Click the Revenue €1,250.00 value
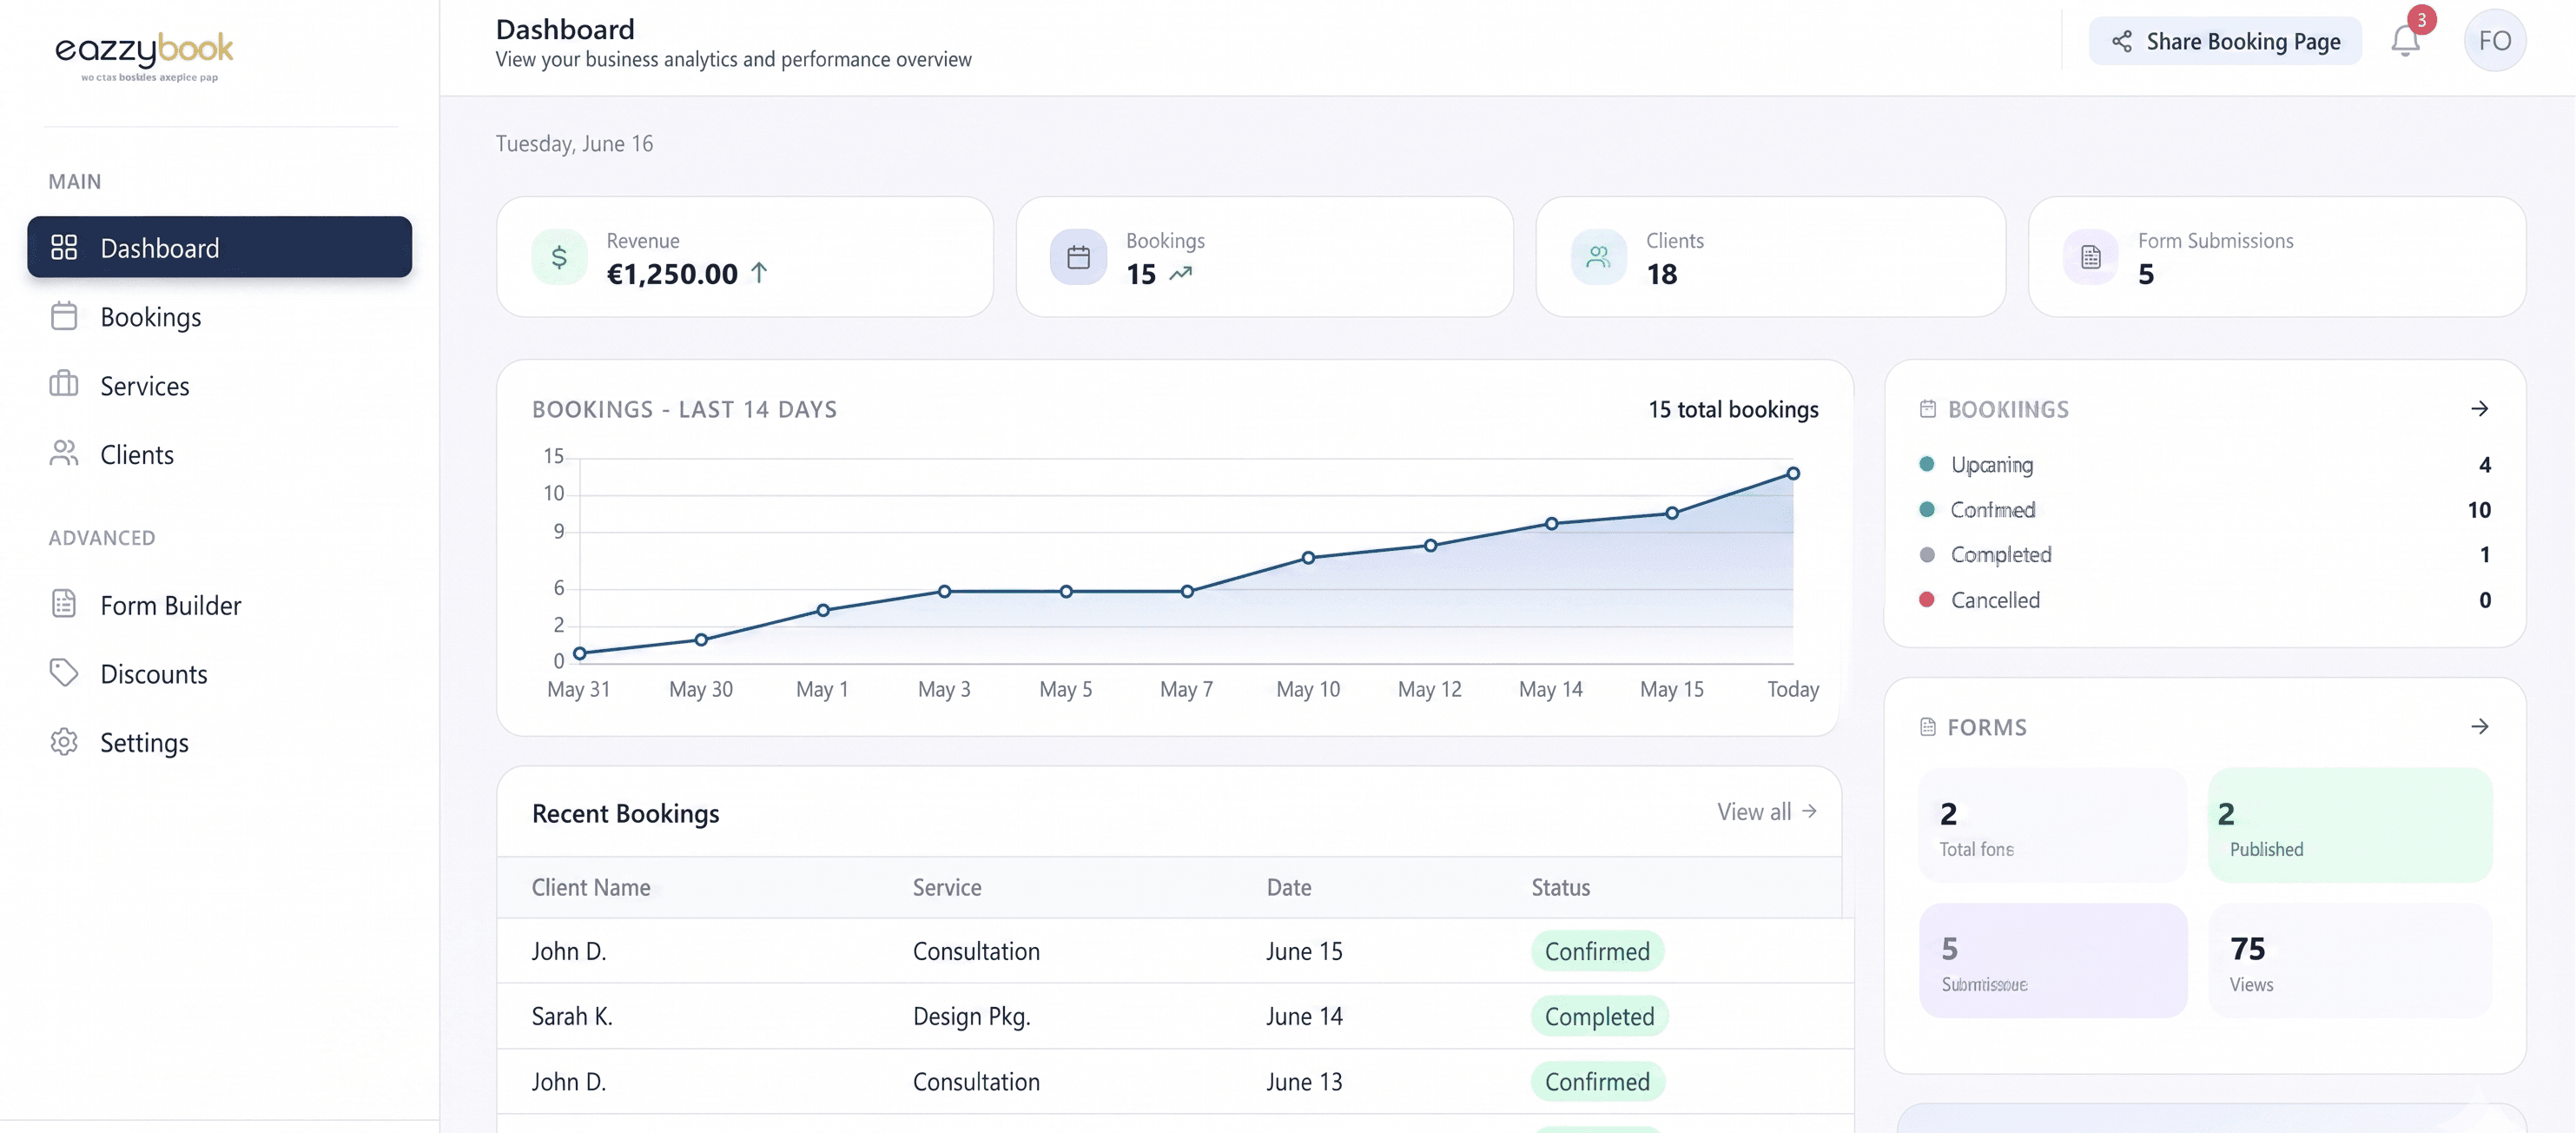The width and height of the screenshot is (2576, 1133). click(x=672, y=273)
